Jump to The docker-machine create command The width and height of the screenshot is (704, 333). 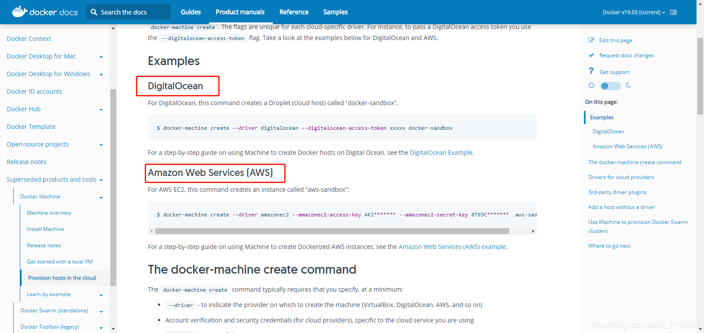634,162
